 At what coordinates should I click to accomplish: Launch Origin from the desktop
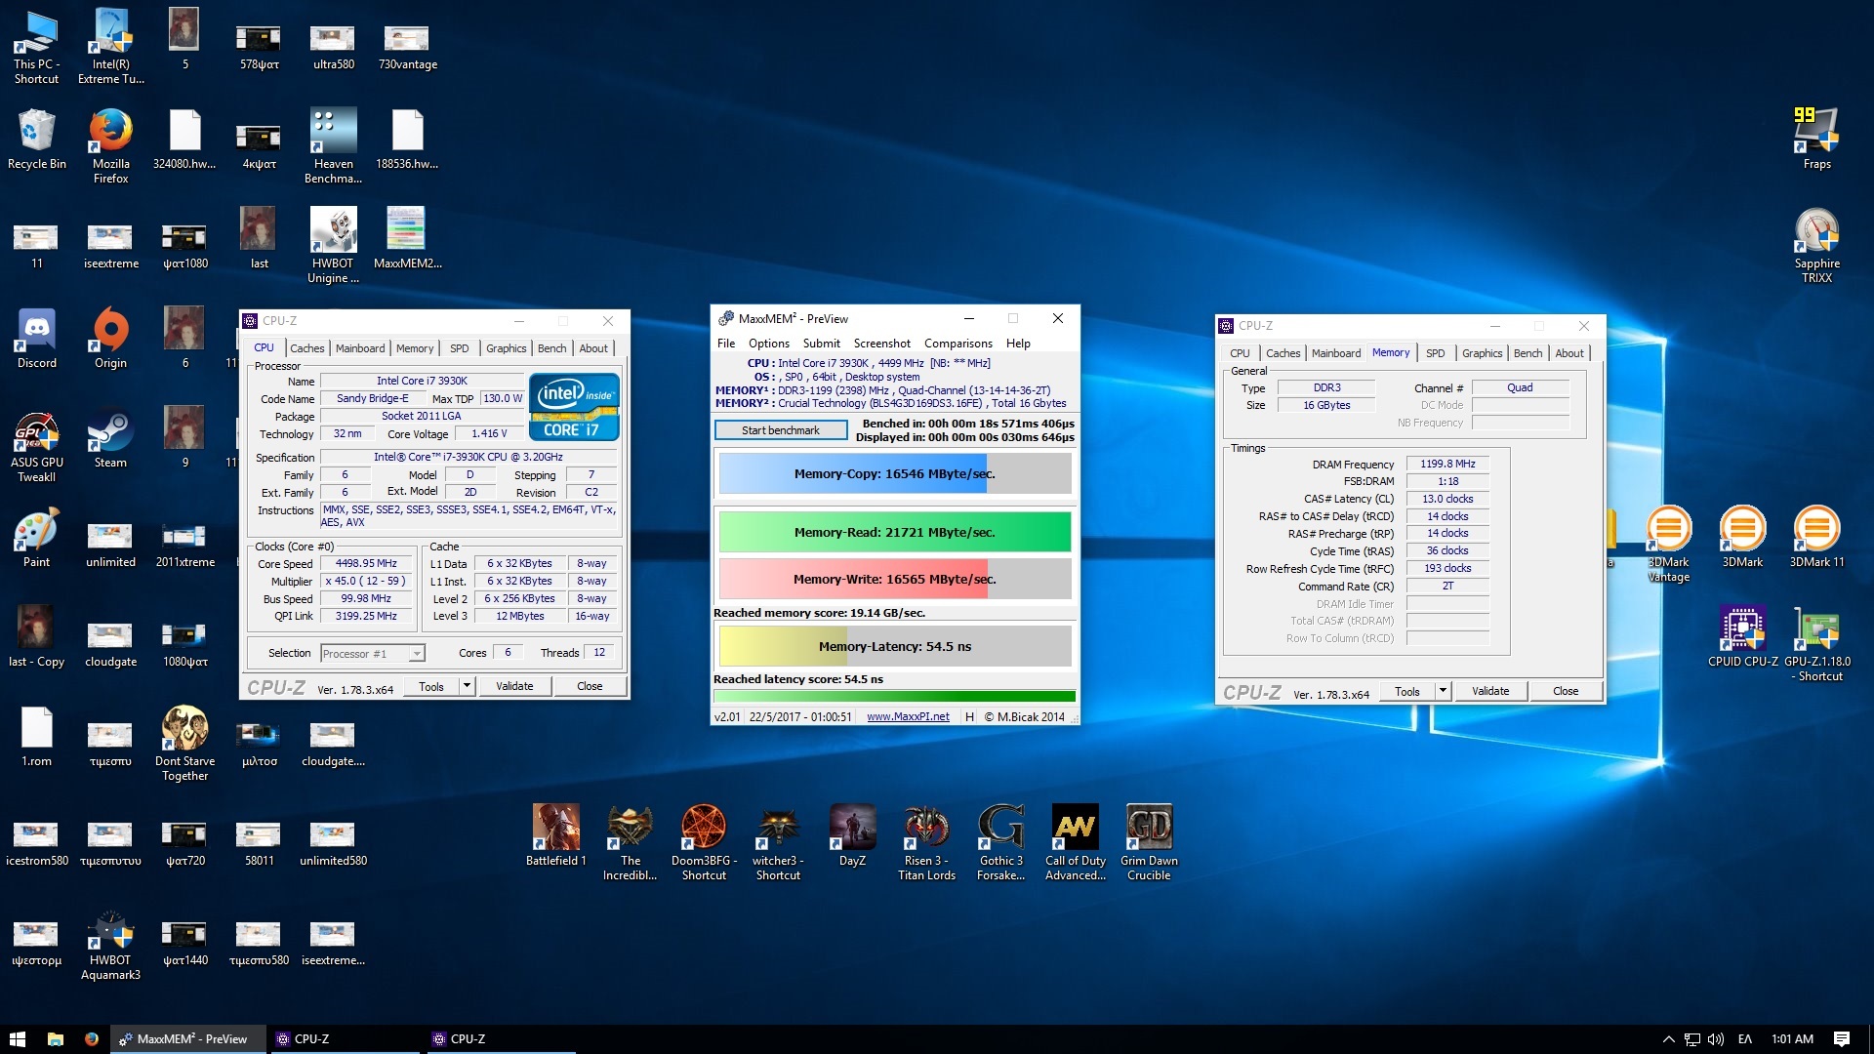[110, 339]
